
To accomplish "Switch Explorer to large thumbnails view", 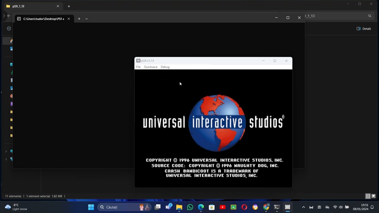I will pyautogui.click(x=373, y=196).
